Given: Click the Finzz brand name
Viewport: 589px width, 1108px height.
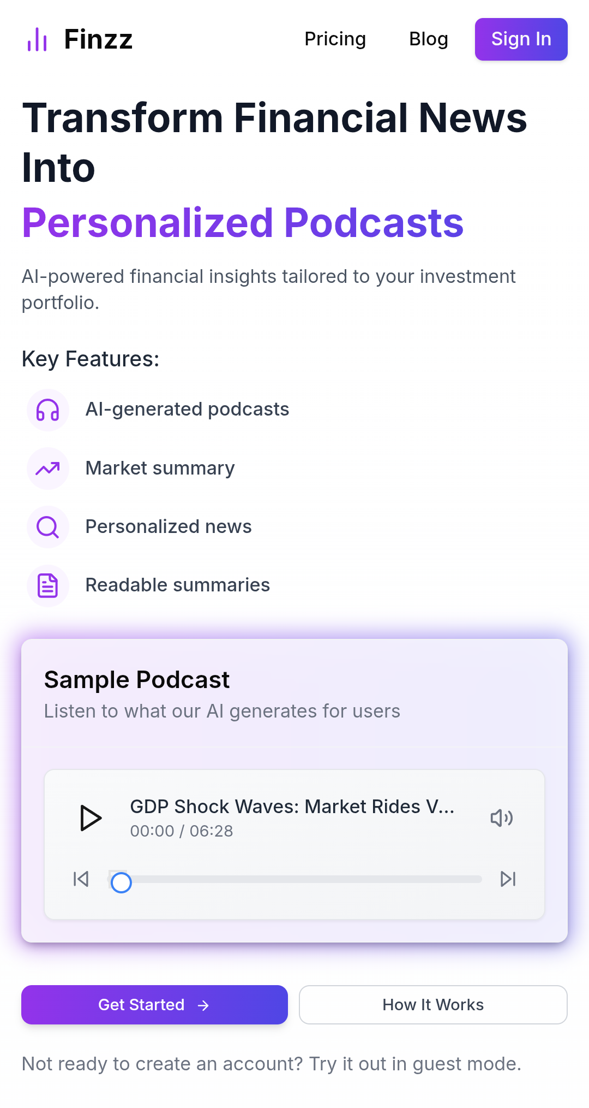Looking at the screenshot, I should coord(98,39).
